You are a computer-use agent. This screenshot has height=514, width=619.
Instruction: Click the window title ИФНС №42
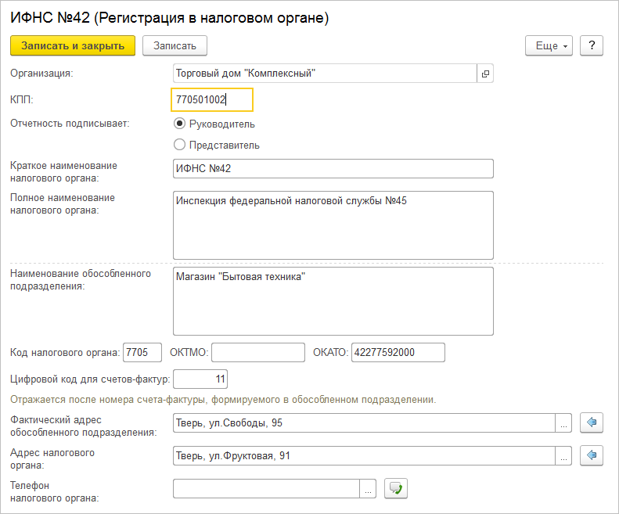coord(169,18)
